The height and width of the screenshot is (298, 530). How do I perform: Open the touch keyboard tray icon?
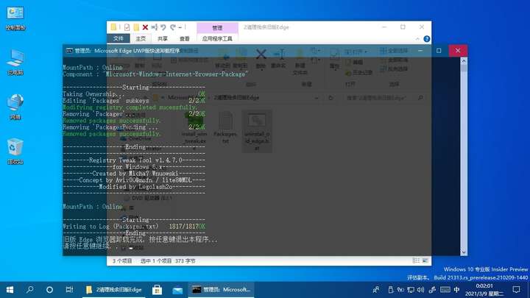445,290
